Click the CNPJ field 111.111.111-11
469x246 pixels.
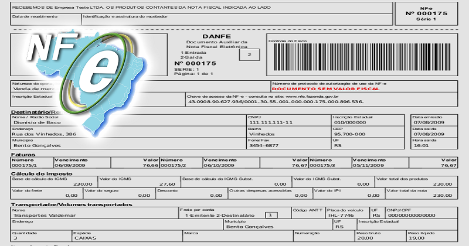click(289, 120)
